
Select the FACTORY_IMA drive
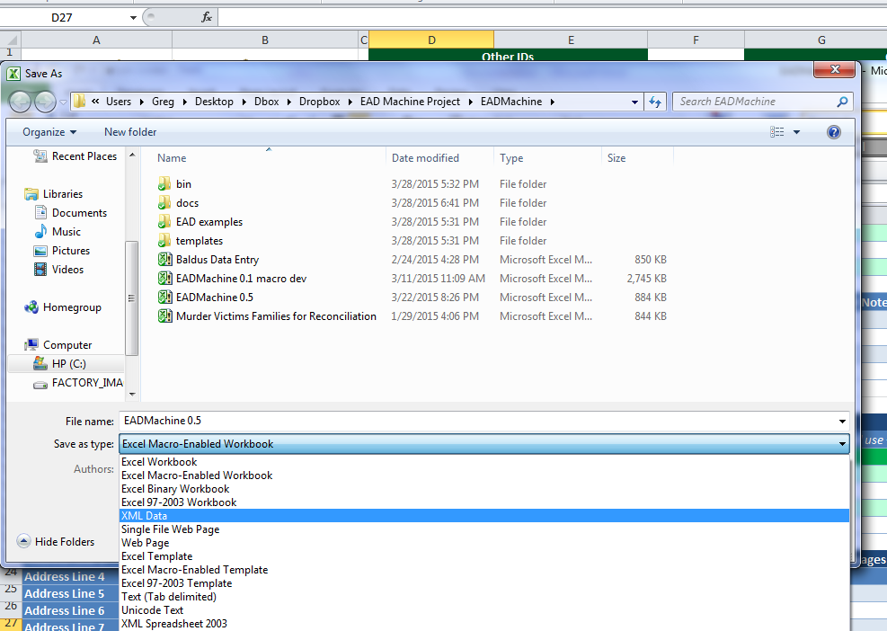tap(78, 383)
